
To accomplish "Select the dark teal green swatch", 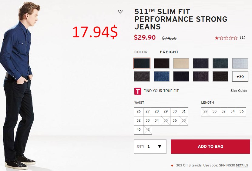I will pos(220,63).
